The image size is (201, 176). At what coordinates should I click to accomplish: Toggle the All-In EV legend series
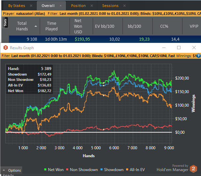[x=135, y=170]
